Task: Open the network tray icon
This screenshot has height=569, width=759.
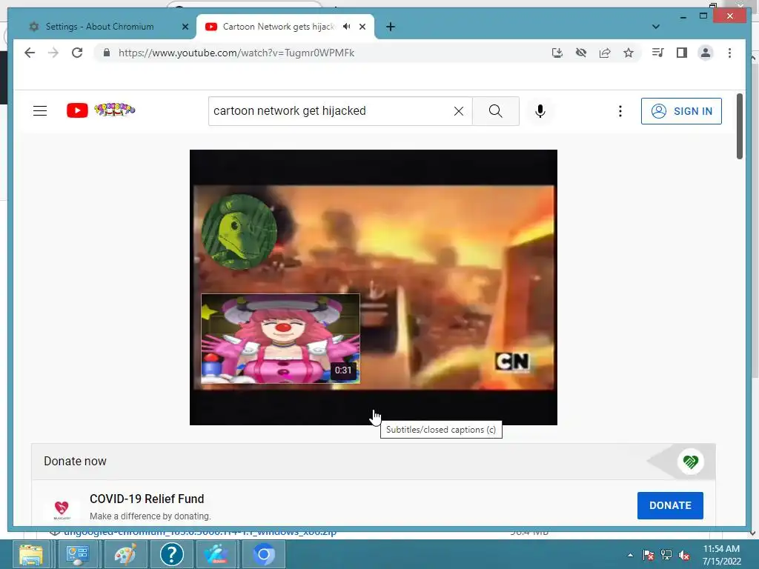Action: pyautogui.click(x=666, y=555)
